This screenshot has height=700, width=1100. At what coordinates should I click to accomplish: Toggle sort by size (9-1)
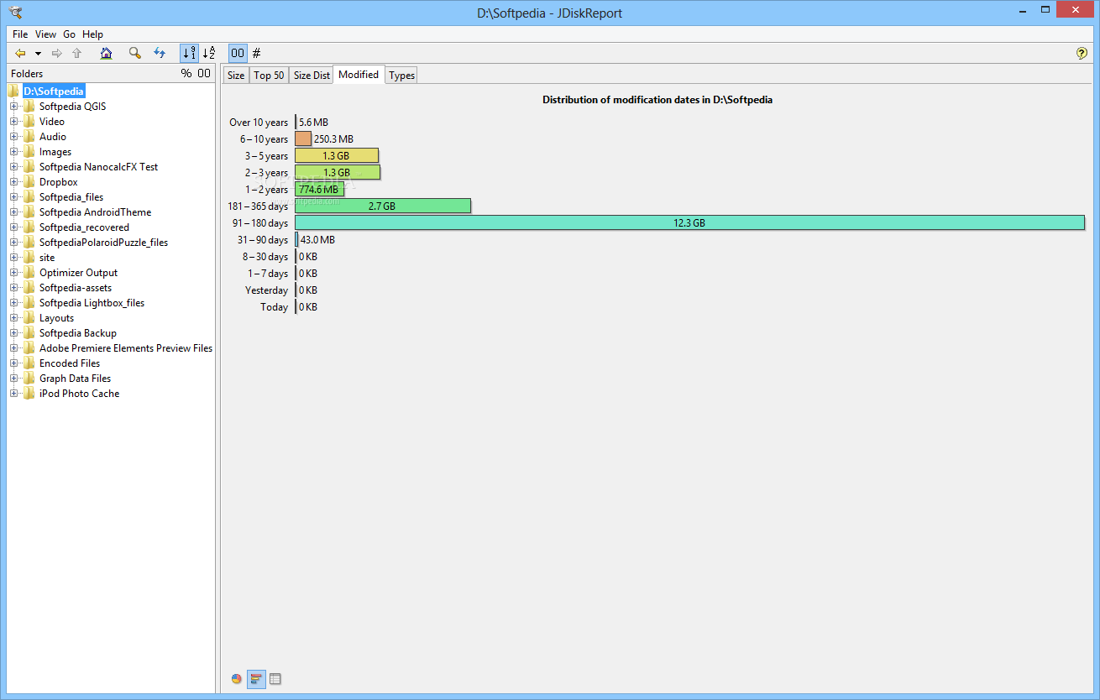pos(189,53)
